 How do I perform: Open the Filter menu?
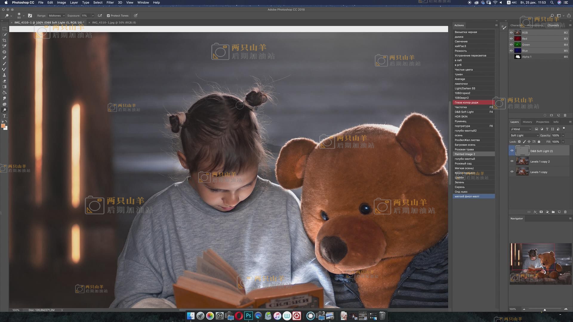[x=110, y=2]
